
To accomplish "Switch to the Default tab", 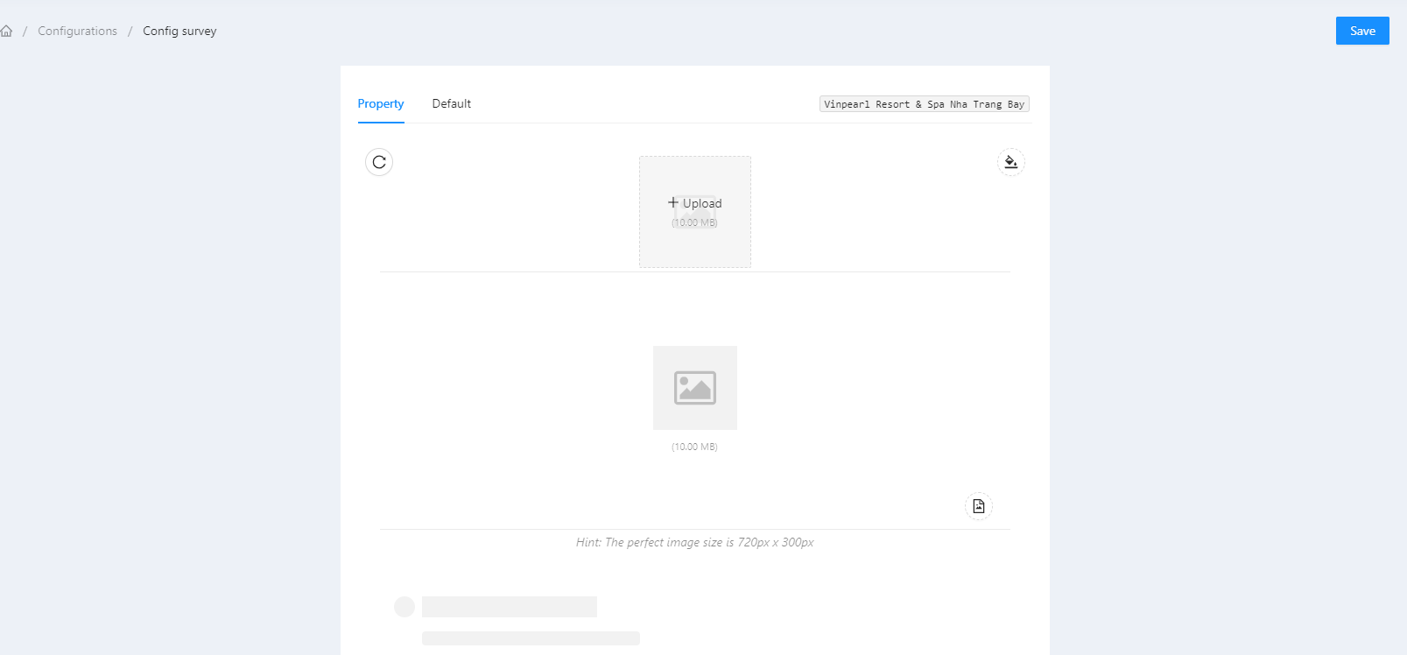I will click(451, 103).
